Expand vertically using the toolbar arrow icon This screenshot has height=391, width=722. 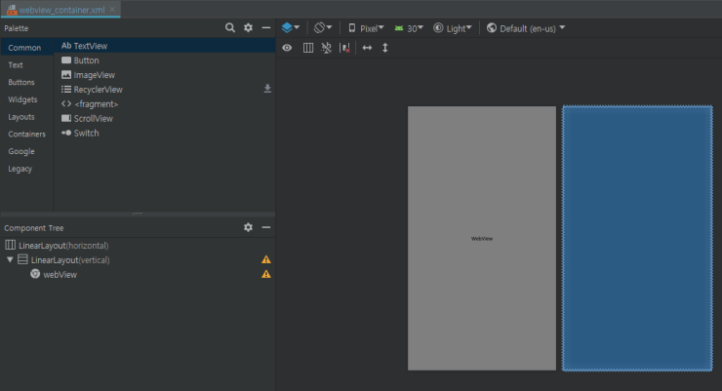(385, 47)
